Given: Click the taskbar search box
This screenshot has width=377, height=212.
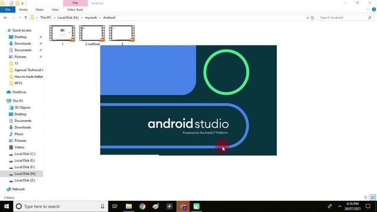Looking at the screenshot, I should click(61, 207).
